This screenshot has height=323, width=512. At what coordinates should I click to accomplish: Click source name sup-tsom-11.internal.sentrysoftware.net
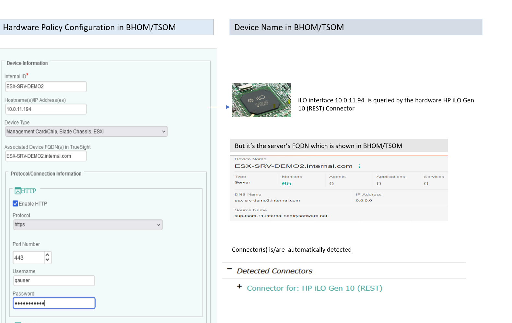pyautogui.click(x=281, y=216)
